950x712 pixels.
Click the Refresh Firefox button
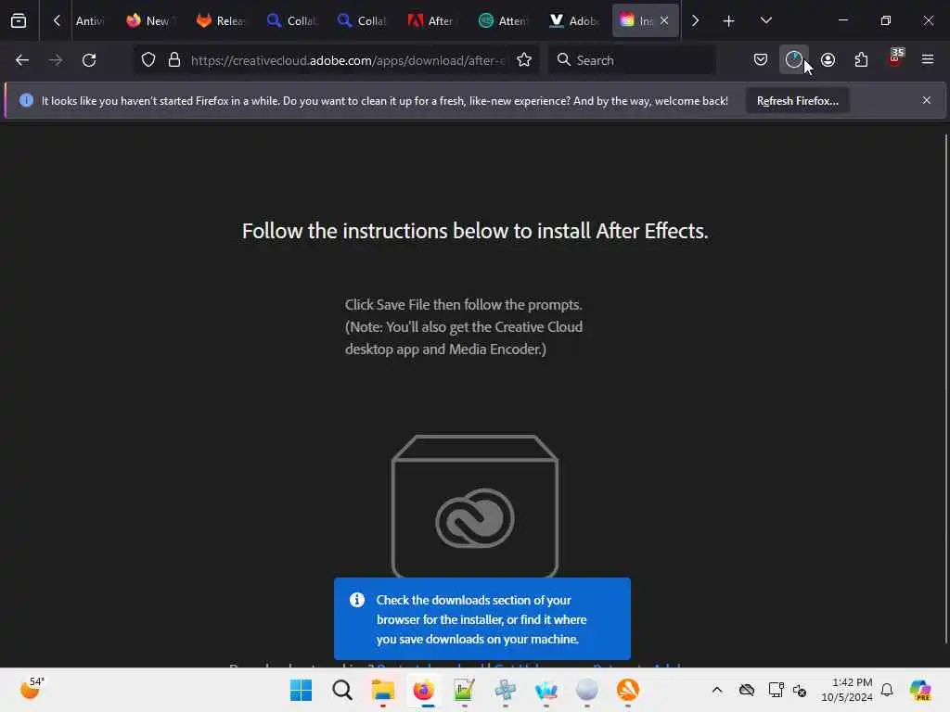[x=797, y=100]
